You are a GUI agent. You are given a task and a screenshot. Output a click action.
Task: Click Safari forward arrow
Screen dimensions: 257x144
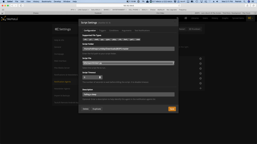point(16,5)
